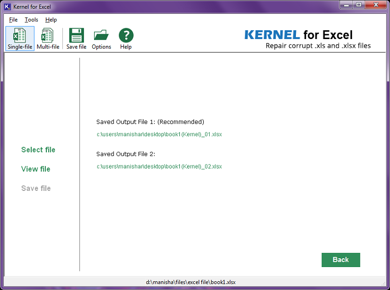This screenshot has width=390, height=290.
Task: Open the Help menu in menu bar
Action: click(x=51, y=20)
